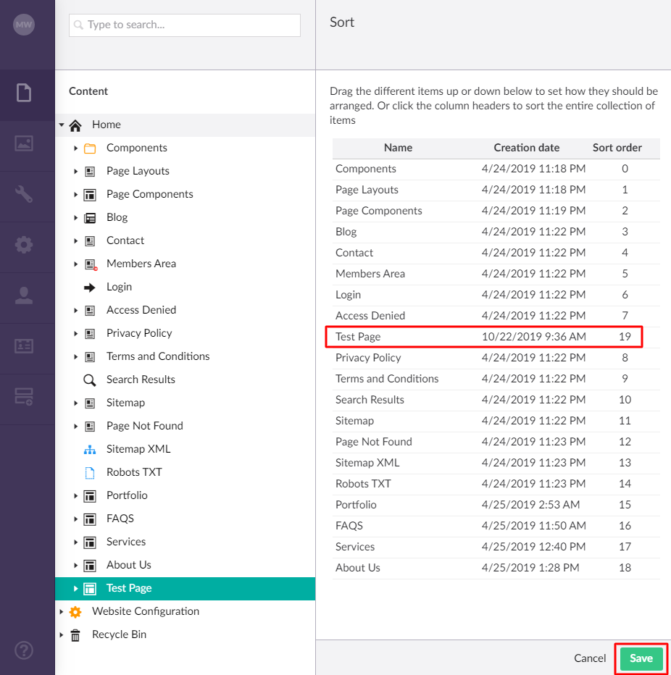Select Terms and Conditions tree item

tap(158, 356)
